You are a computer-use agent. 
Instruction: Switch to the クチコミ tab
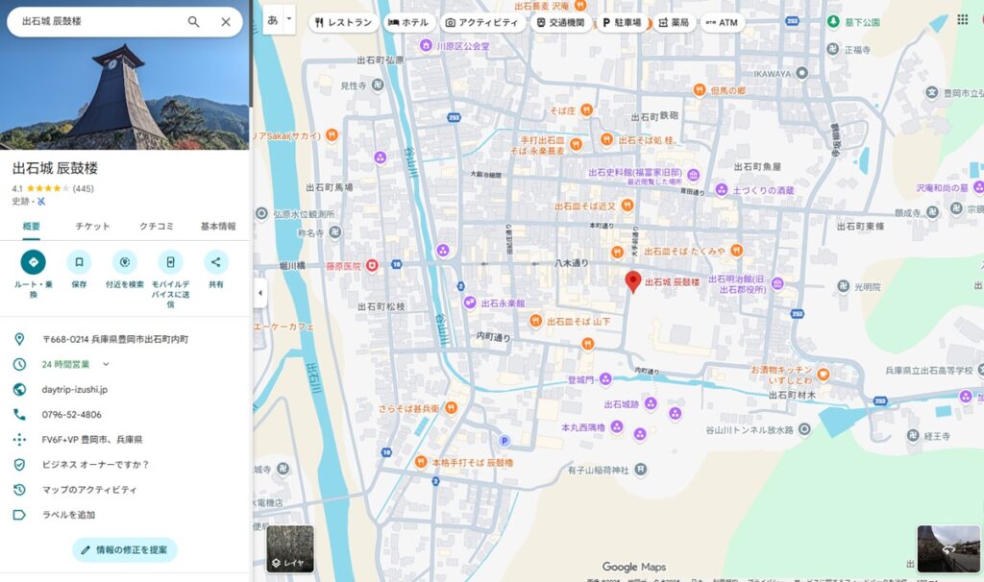(157, 227)
